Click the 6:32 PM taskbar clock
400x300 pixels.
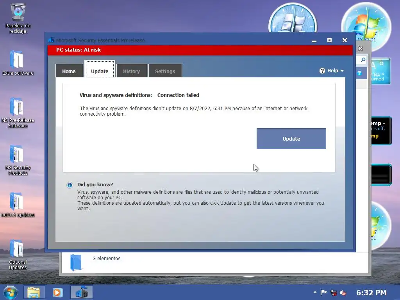tap(371, 293)
